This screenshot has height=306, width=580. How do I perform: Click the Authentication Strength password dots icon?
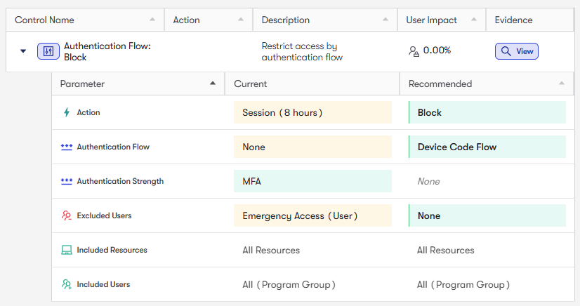tap(67, 181)
